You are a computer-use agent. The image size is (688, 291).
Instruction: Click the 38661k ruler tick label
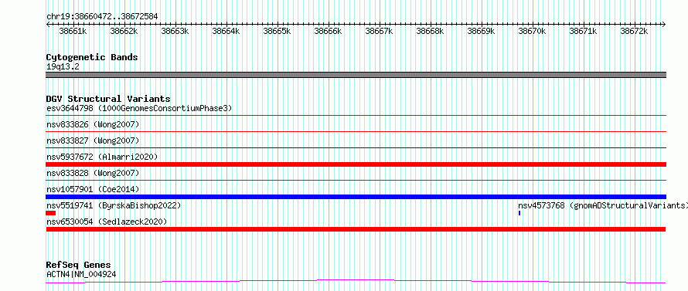click(73, 31)
